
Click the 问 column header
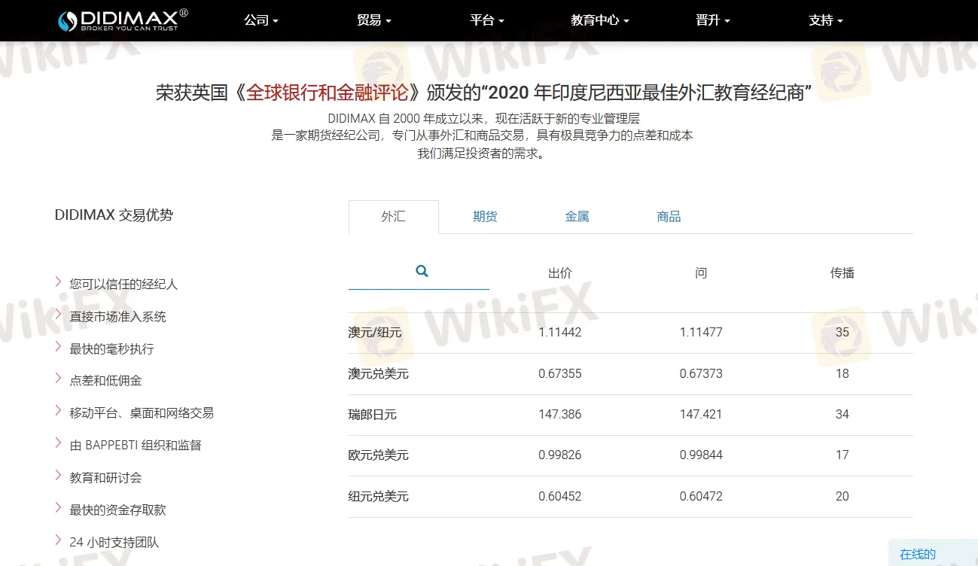point(701,273)
